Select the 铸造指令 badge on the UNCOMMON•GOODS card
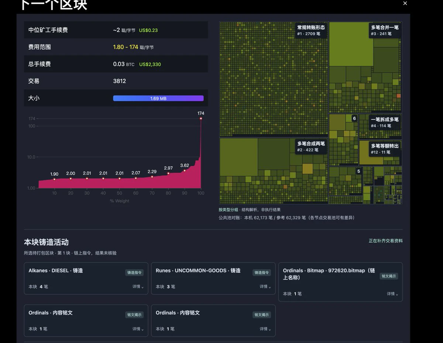The image size is (443, 343). click(x=262, y=272)
